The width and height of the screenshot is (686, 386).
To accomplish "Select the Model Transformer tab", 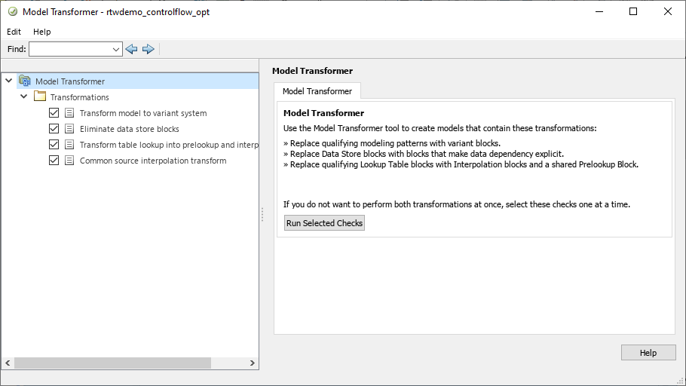I will [317, 91].
